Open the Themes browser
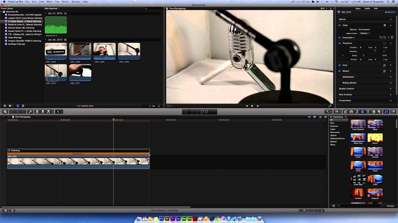Screen dimensions: 398x223 379,112
